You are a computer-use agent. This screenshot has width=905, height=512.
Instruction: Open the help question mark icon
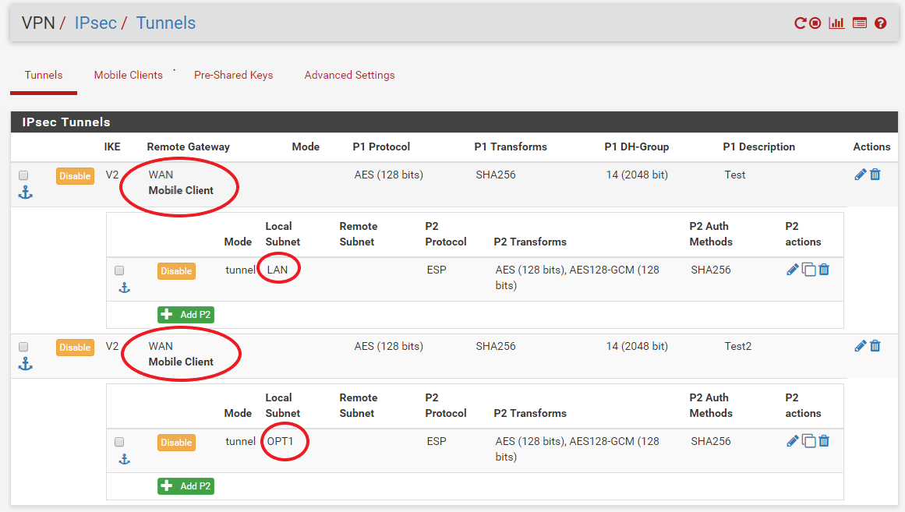881,23
